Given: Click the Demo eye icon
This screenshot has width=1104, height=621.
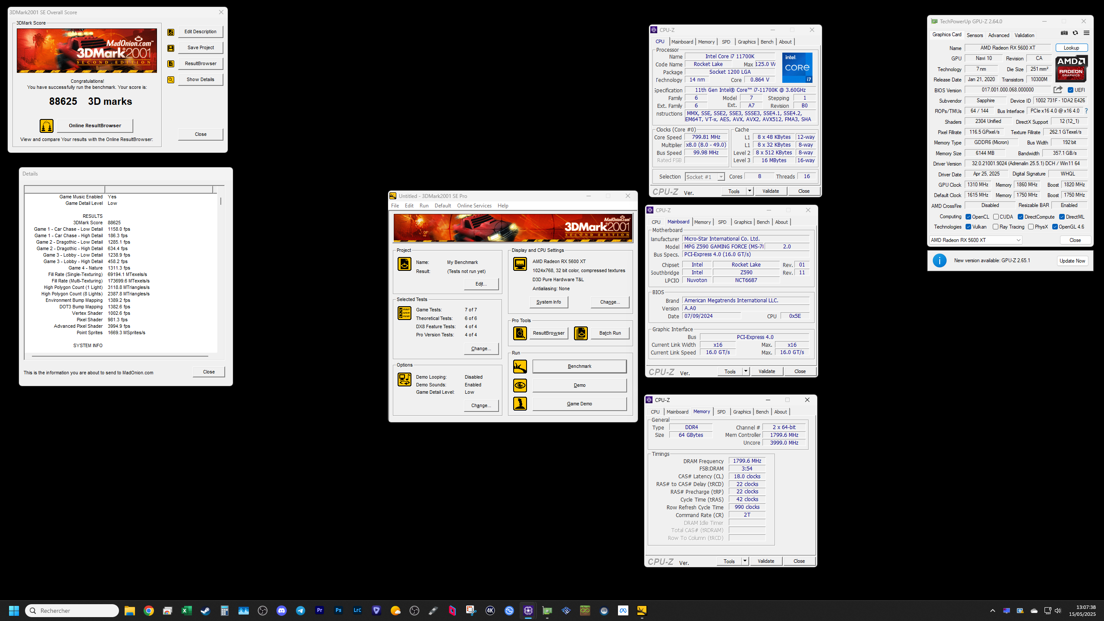Looking at the screenshot, I should (520, 385).
